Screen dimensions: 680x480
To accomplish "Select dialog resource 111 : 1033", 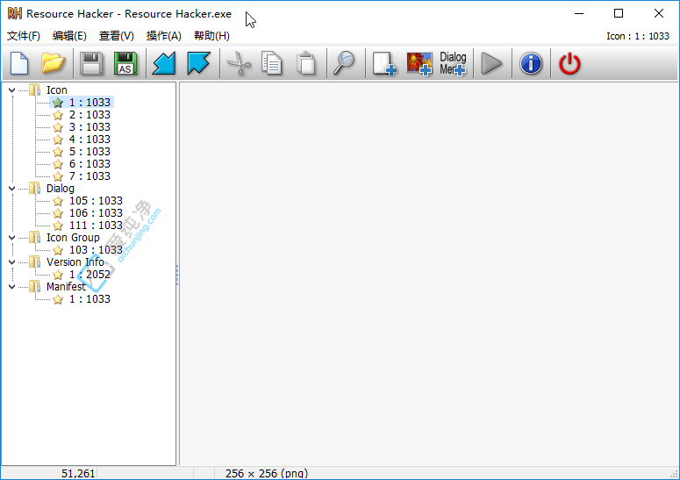I will coord(96,226).
